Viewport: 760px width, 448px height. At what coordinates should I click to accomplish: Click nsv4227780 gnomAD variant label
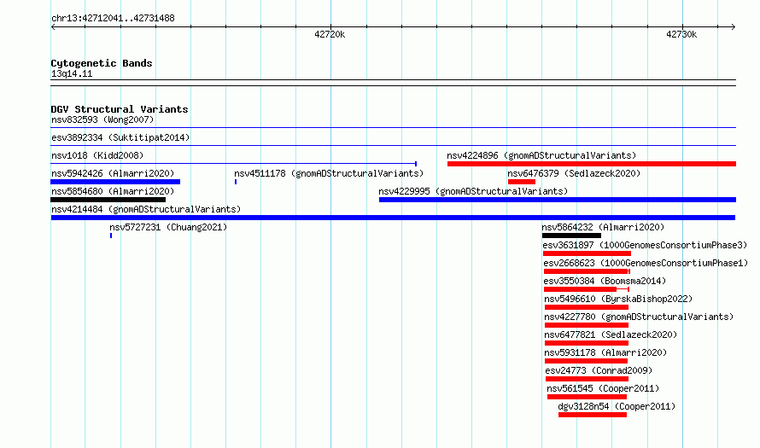[639, 317]
